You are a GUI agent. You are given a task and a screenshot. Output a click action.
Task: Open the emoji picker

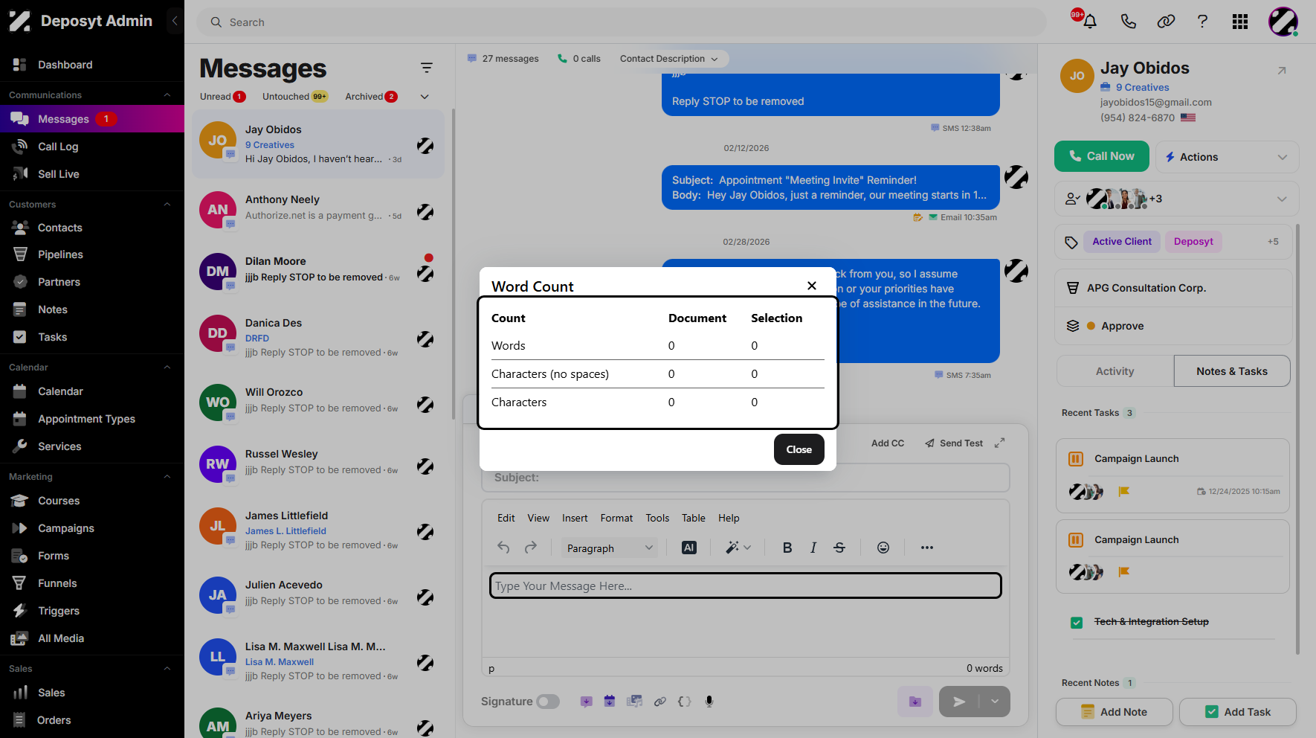click(883, 548)
